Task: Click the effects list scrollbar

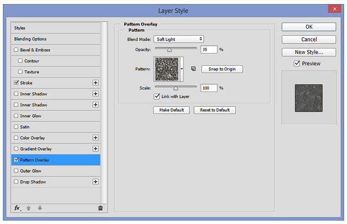Action: [104, 113]
